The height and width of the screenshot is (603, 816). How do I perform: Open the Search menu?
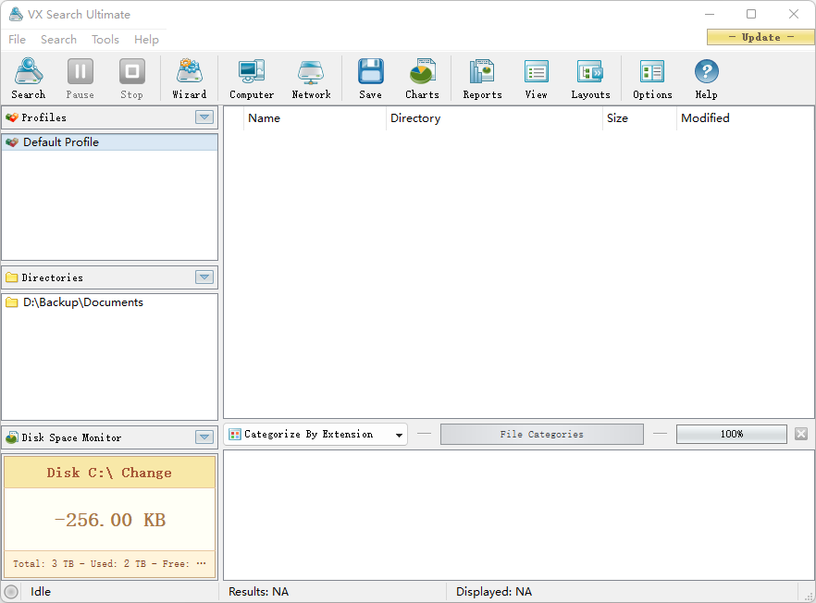(59, 40)
